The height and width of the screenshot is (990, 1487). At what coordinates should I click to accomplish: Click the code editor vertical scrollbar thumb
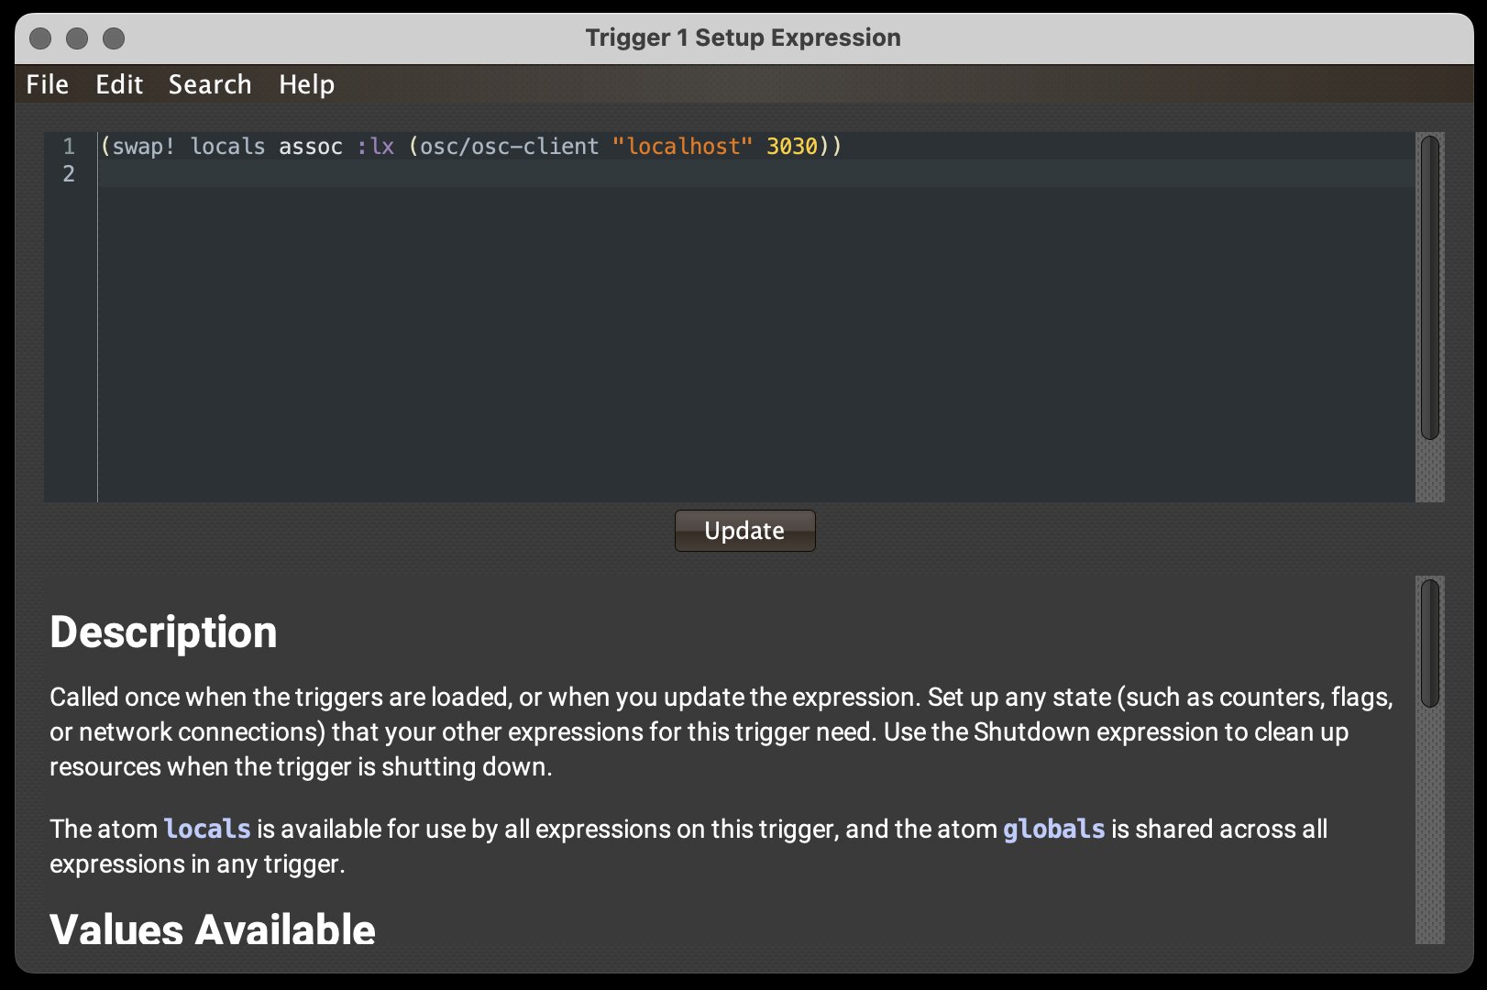pyautogui.click(x=1429, y=286)
